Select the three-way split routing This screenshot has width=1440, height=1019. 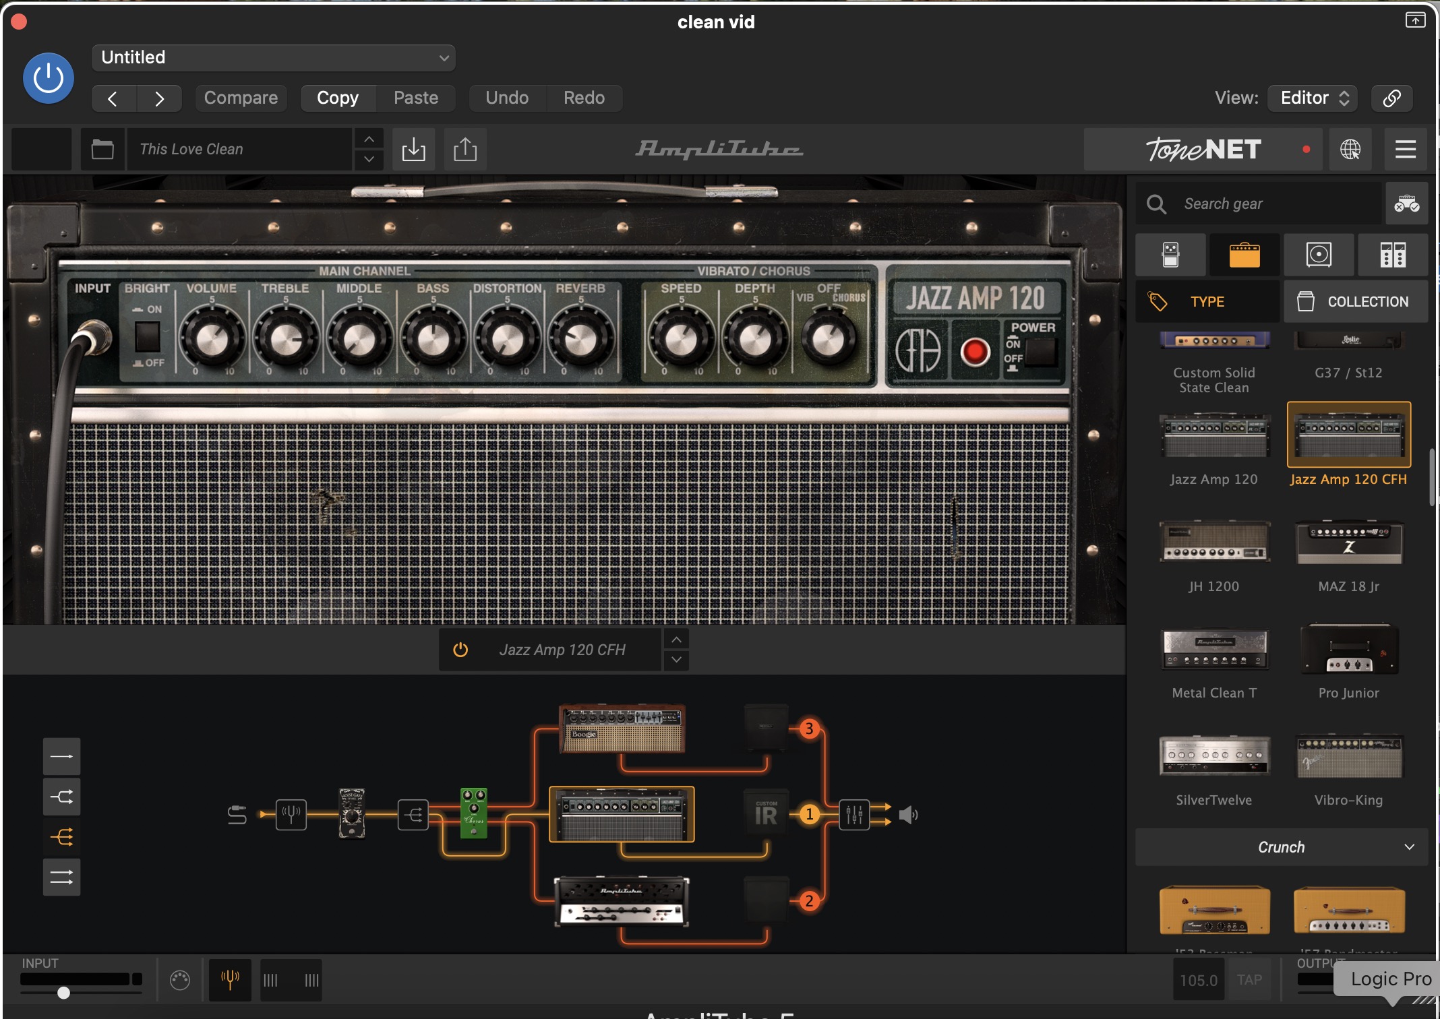coord(61,837)
